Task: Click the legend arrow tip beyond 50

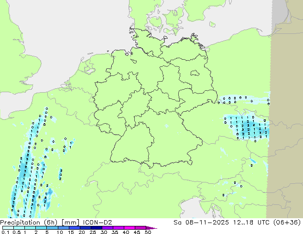Action: pyautogui.click(x=151, y=228)
